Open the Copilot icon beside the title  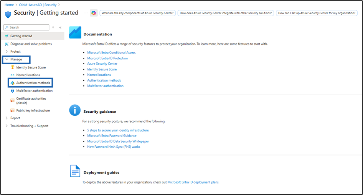[x=94, y=13]
